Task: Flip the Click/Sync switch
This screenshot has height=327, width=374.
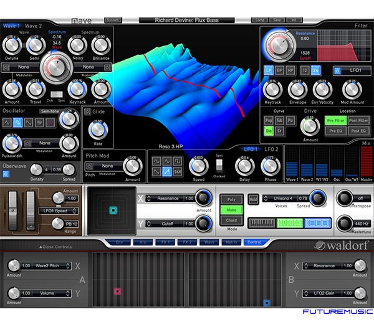Action: pos(57,95)
